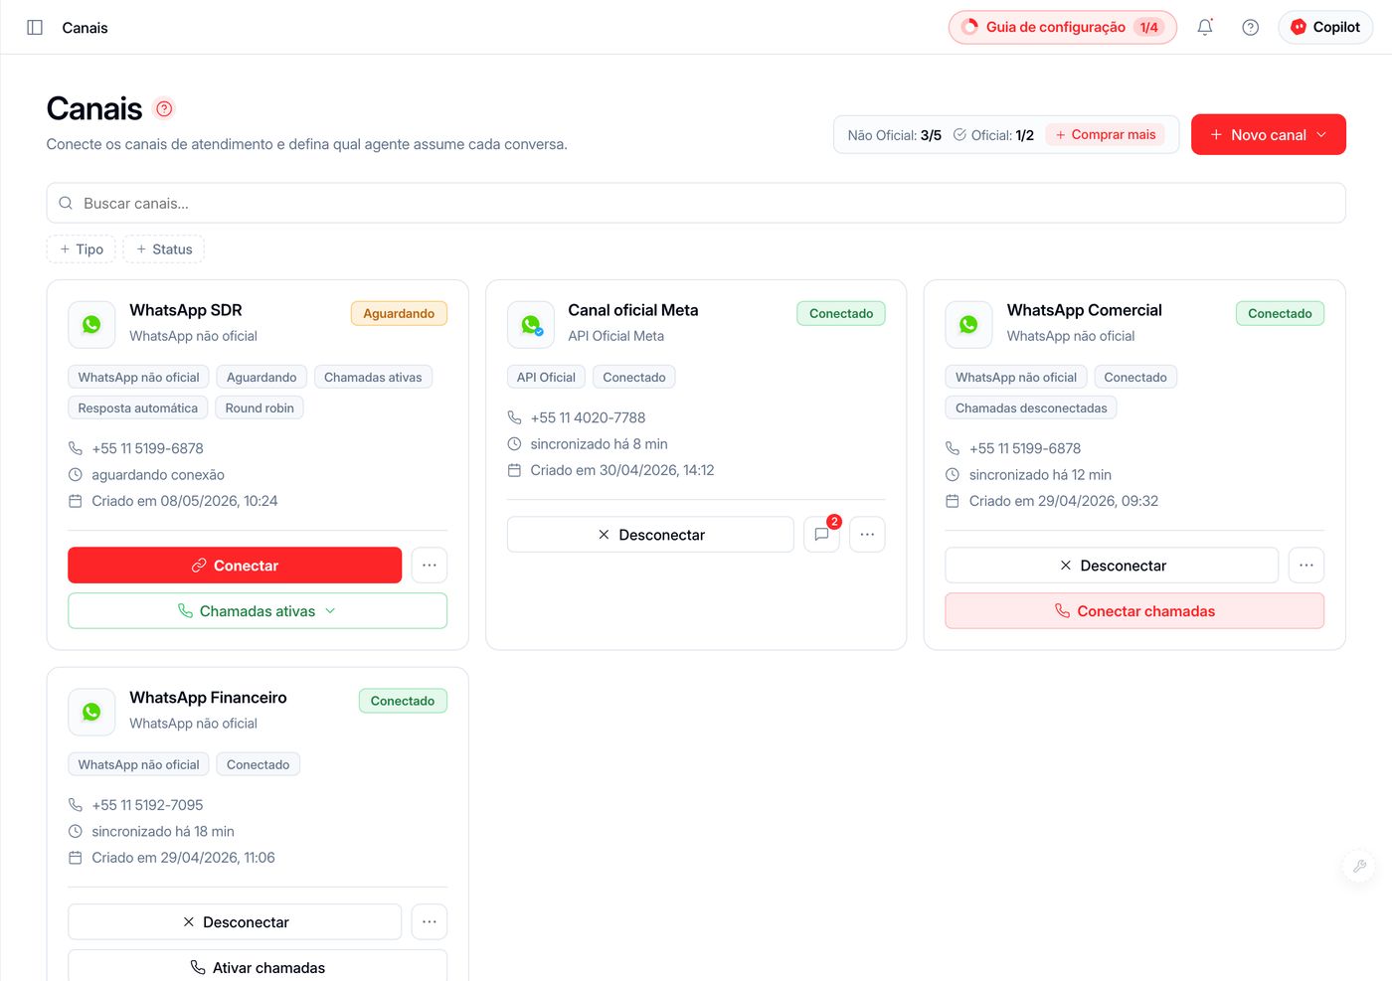Click the API Oficial tag
The image size is (1392, 981).
pos(546,378)
